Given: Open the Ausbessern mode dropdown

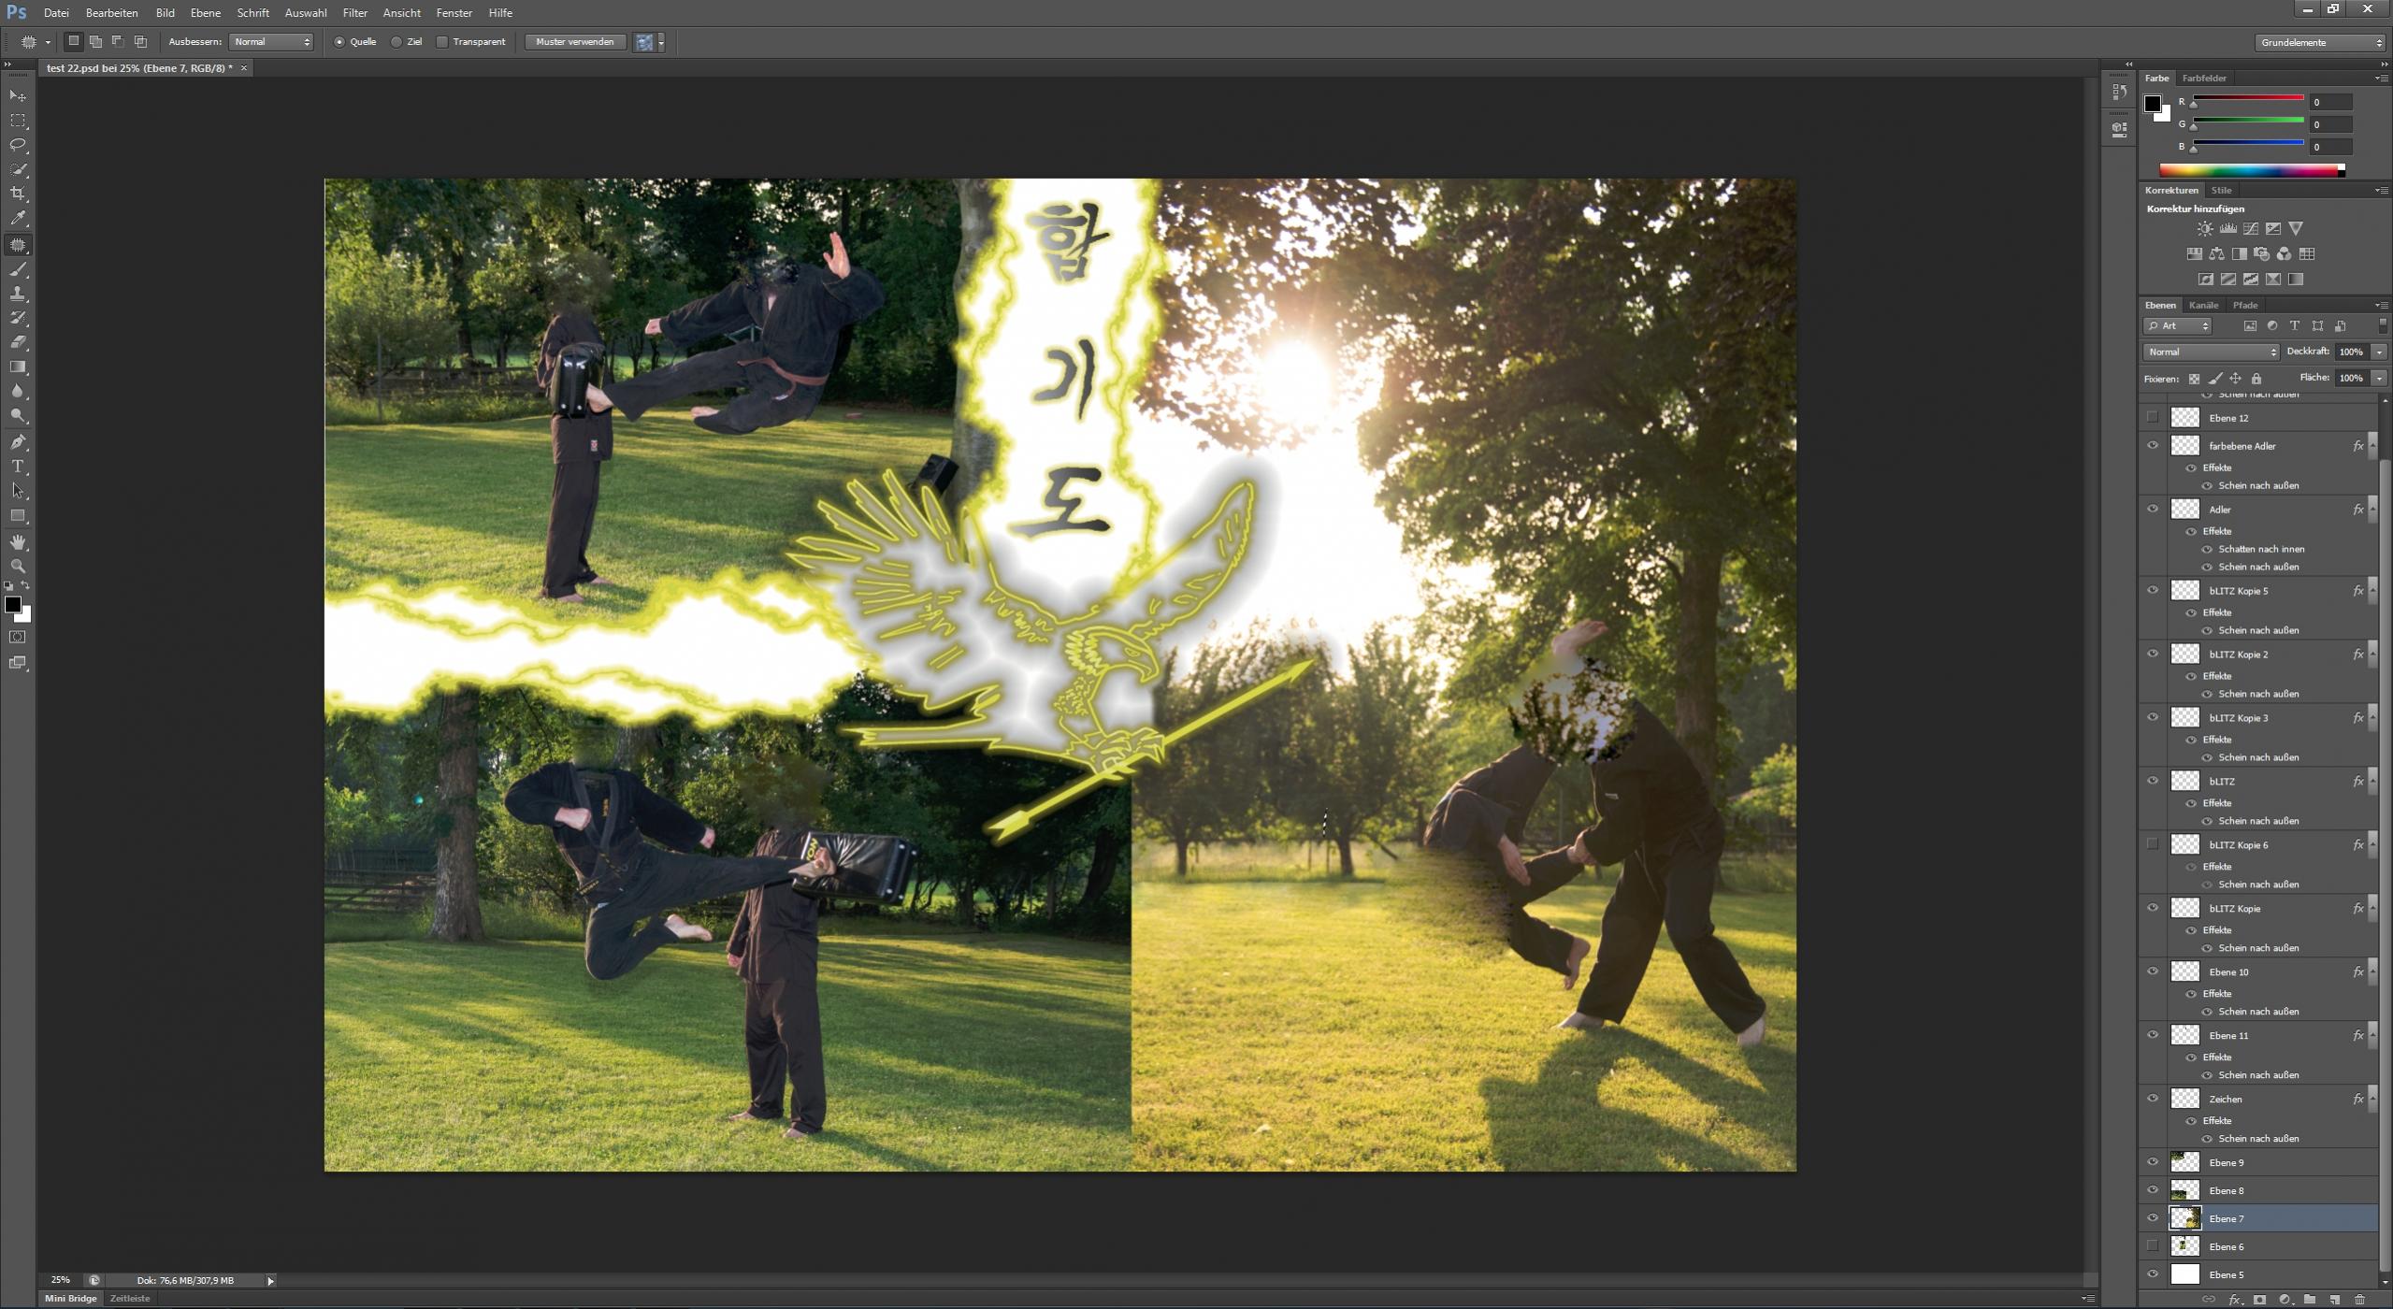Looking at the screenshot, I should click(271, 42).
